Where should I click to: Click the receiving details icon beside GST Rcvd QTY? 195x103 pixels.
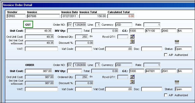132,37
